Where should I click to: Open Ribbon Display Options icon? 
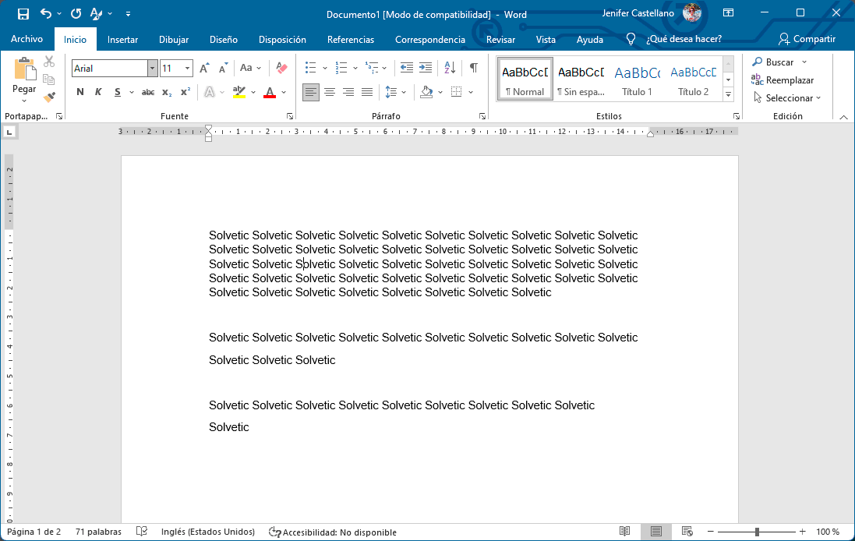coord(728,13)
